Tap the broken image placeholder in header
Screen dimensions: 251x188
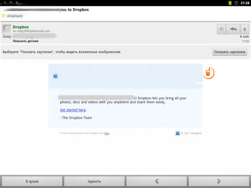pos(55,76)
